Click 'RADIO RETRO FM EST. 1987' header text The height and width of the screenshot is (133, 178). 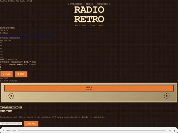16,1
